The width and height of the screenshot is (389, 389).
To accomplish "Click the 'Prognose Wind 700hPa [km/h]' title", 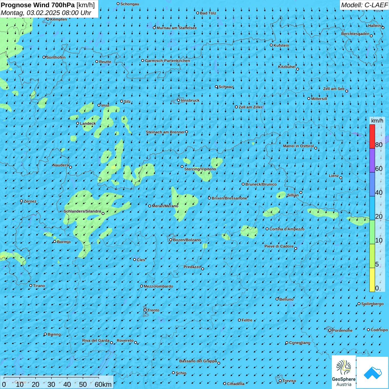I will [x=48, y=5].
